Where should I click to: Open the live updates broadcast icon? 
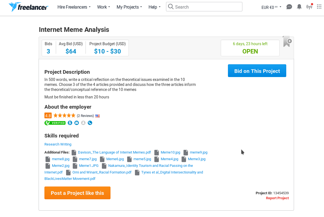pyautogui.click(x=309, y=7)
